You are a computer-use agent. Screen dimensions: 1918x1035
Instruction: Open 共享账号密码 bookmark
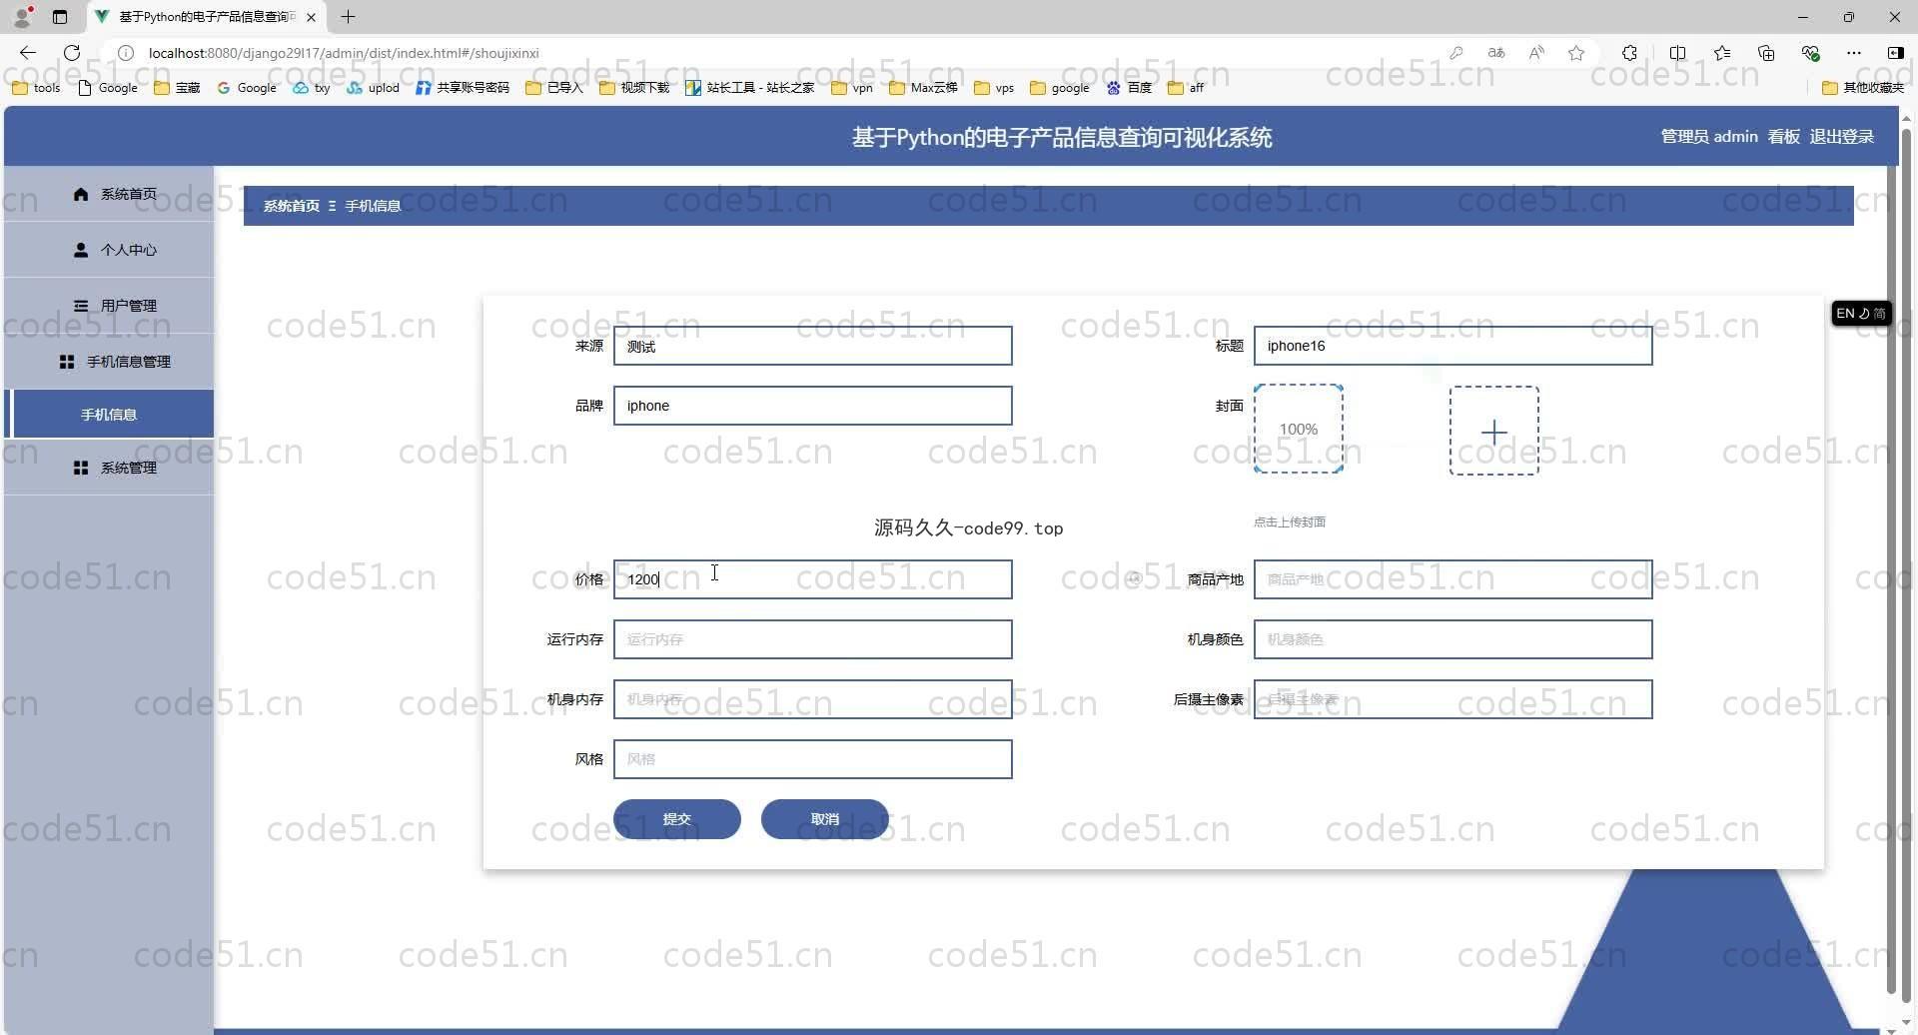tap(463, 88)
